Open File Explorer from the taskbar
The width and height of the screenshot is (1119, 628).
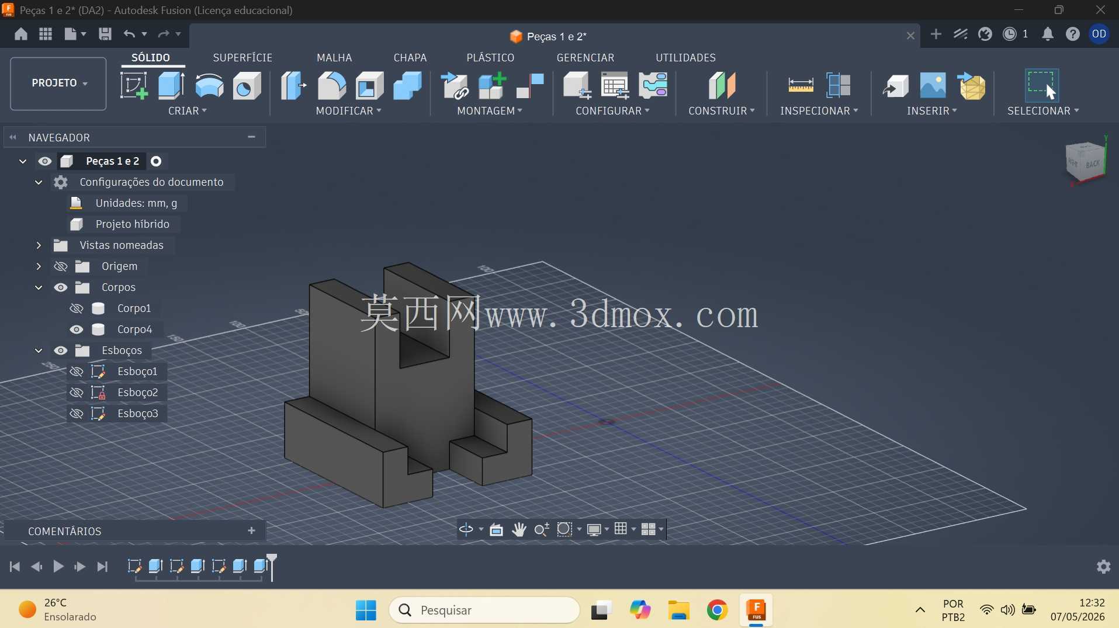[678, 610]
